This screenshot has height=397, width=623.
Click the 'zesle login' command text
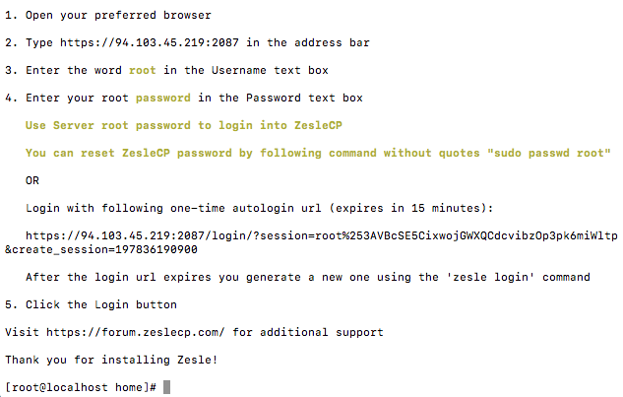click(x=491, y=277)
